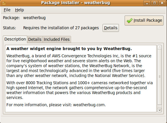The height and width of the screenshot is (123, 167).
Task: Click the bold heading 'A weather widget engine'
Action: 69,49
